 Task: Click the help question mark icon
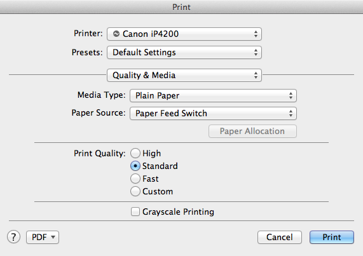click(x=13, y=237)
